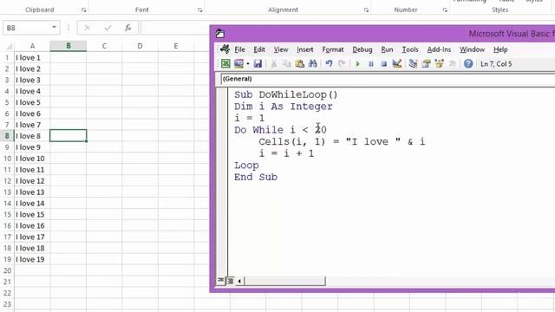Open Object Browser icon
Viewport: 555px width, 312px height.
[439, 63]
